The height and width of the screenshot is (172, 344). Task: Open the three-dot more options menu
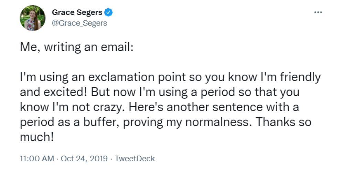[x=318, y=12]
